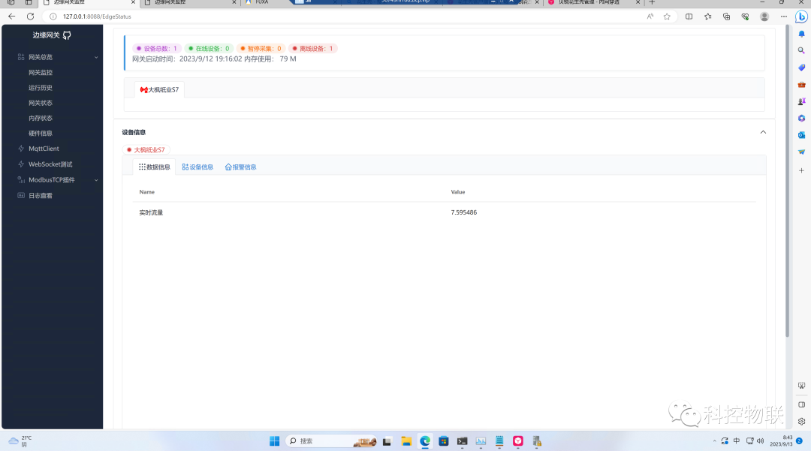This screenshot has height=451, width=811.
Task: Switch to the 报警信息 tab
Action: click(241, 167)
